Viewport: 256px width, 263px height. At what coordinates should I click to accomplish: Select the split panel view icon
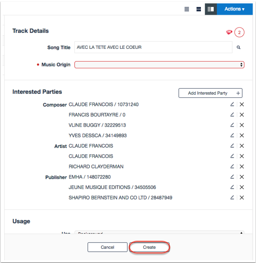click(x=211, y=9)
